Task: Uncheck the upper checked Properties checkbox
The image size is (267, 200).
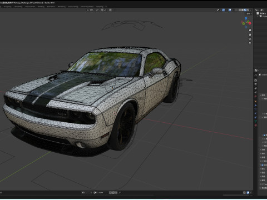Action: pyautogui.click(x=264, y=135)
